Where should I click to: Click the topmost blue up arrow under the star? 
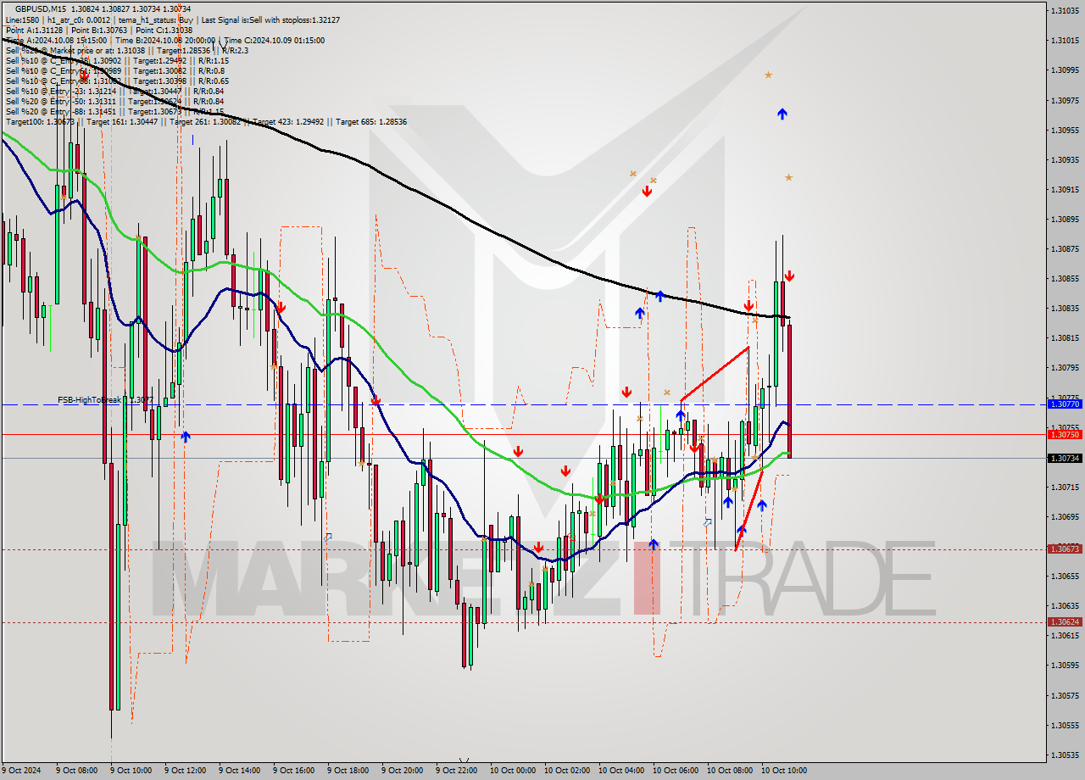coord(782,113)
